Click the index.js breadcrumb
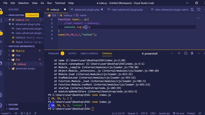Image resolution: width=205 pixels, height=115 pixels. pyautogui.click(x=68, y=15)
